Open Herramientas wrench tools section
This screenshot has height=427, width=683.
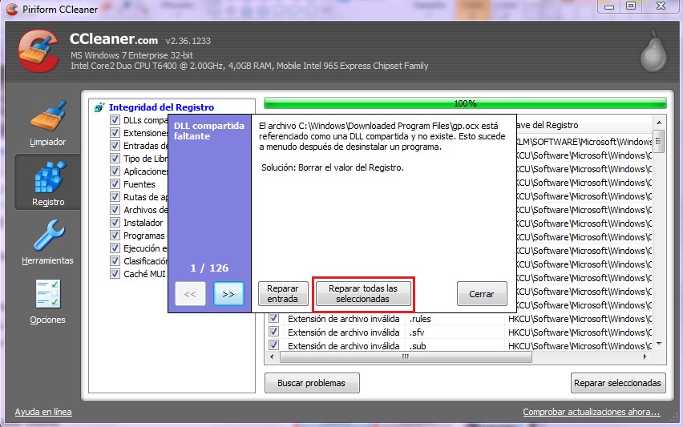48,242
